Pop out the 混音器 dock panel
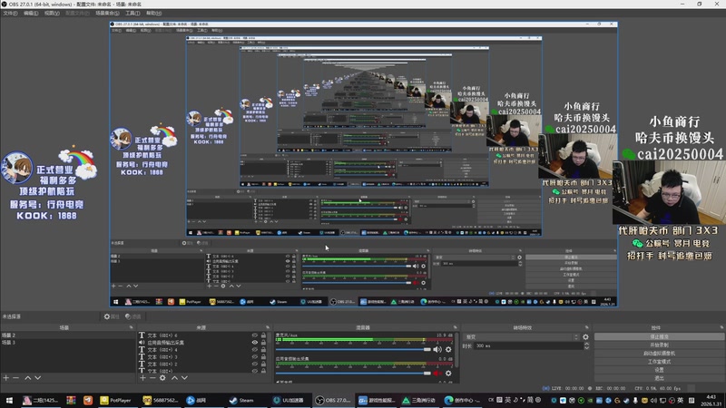The width and height of the screenshot is (726, 408). tap(456, 327)
